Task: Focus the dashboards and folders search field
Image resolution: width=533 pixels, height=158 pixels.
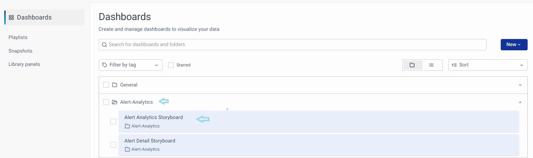Action: point(294,45)
